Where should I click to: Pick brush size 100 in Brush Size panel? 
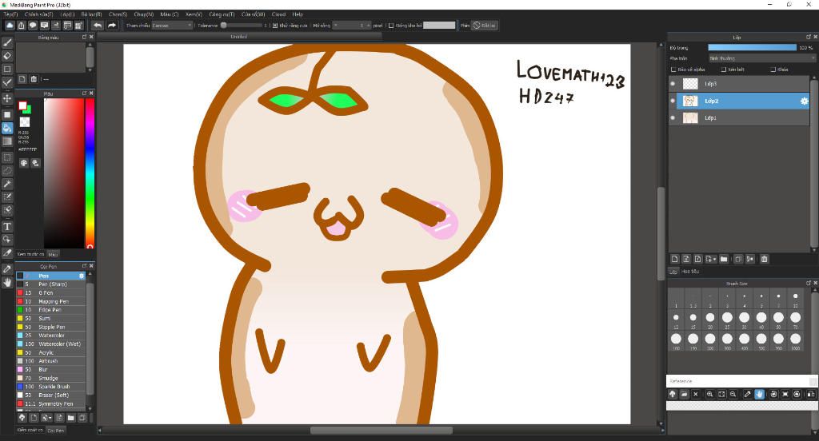coord(676,340)
